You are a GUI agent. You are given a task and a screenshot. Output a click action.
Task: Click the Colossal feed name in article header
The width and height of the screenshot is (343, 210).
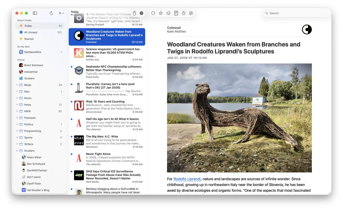click(x=174, y=28)
